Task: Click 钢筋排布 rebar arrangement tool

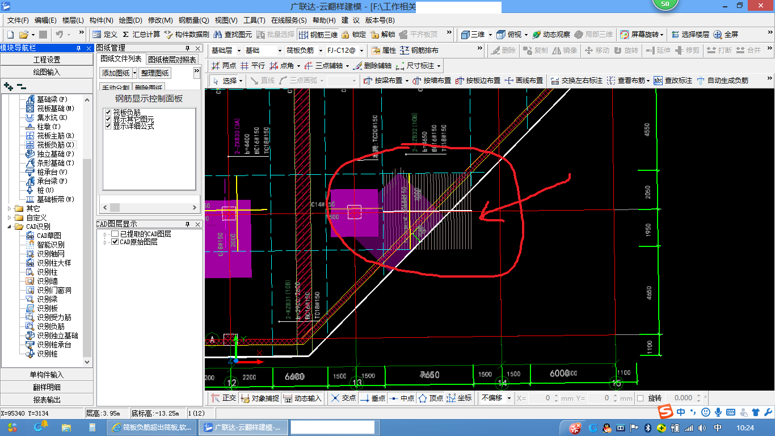Action: pyautogui.click(x=419, y=51)
